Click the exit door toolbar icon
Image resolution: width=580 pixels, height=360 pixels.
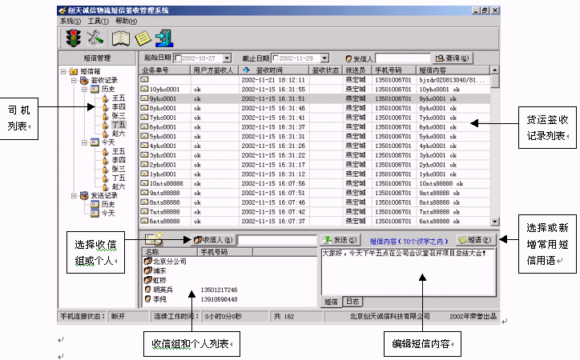pyautogui.click(x=165, y=38)
